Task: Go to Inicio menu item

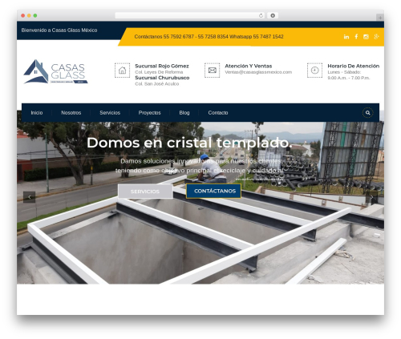Action: click(x=37, y=113)
